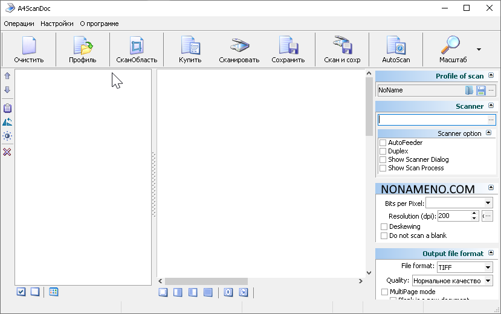Open the Настройки menu
The width and height of the screenshot is (501, 314).
pos(57,24)
